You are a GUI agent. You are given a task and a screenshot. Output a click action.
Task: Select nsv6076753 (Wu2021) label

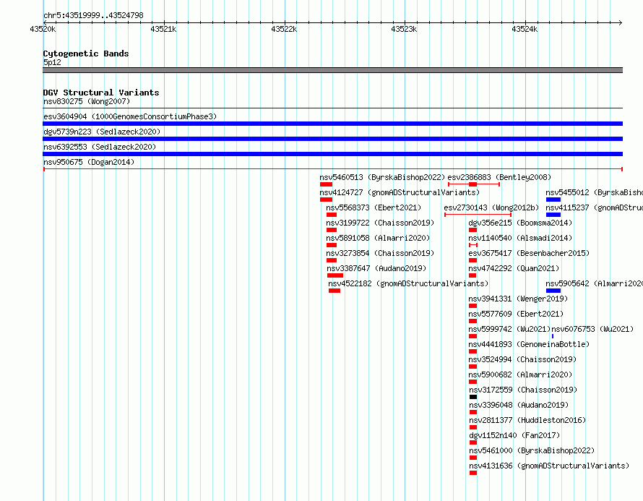tap(592, 329)
